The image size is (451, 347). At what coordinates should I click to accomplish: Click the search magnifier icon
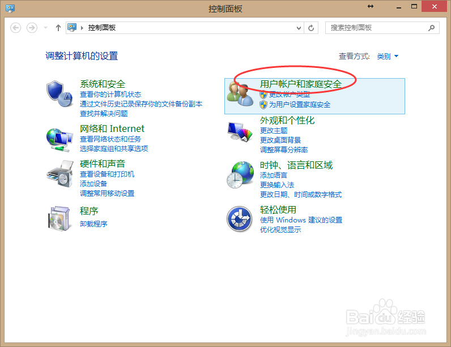point(431,28)
